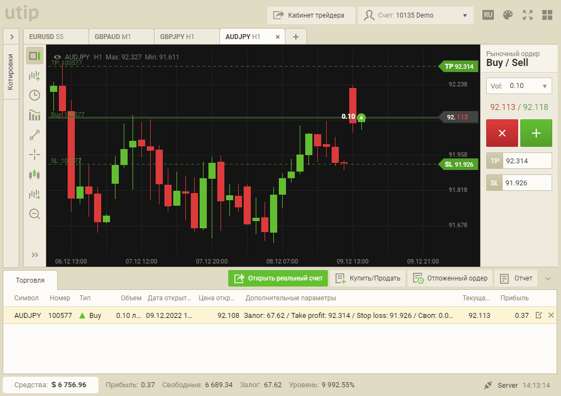Viewport: 561px width, 396px height.
Task: Click the current price tag 92.113
Action: 459,117
